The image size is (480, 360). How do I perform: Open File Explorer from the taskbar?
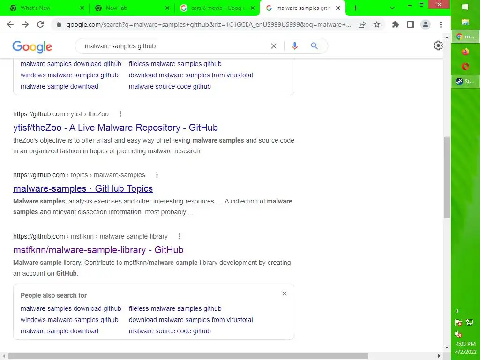465,22
